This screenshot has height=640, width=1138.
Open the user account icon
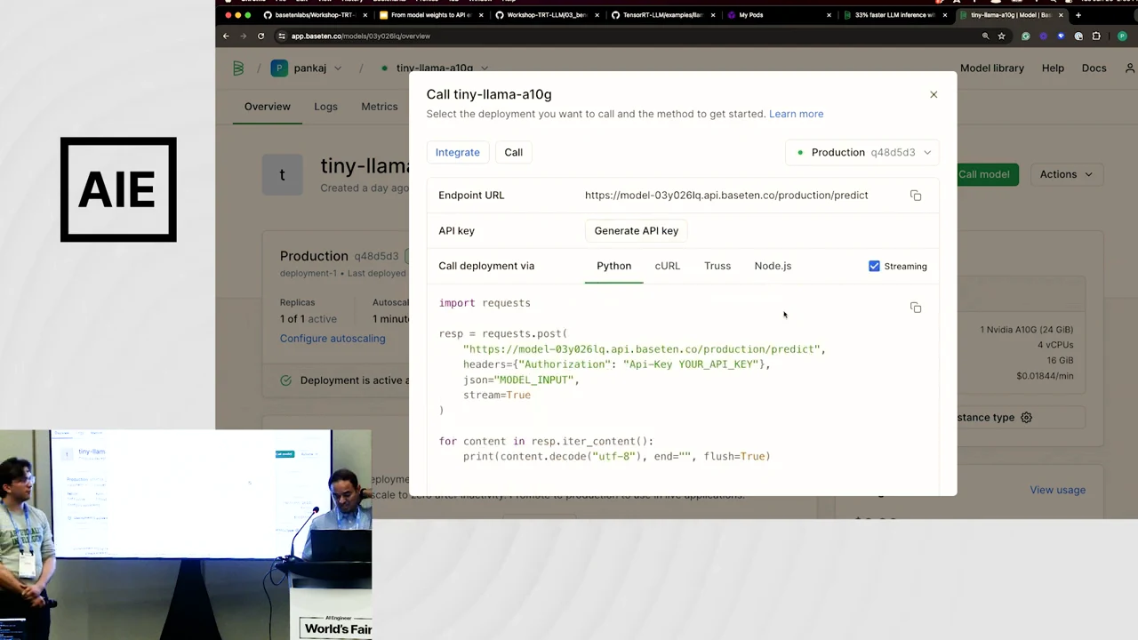(1130, 68)
